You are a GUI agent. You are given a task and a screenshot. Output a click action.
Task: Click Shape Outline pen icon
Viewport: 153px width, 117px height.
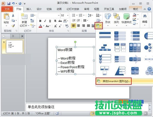pos(134,19)
